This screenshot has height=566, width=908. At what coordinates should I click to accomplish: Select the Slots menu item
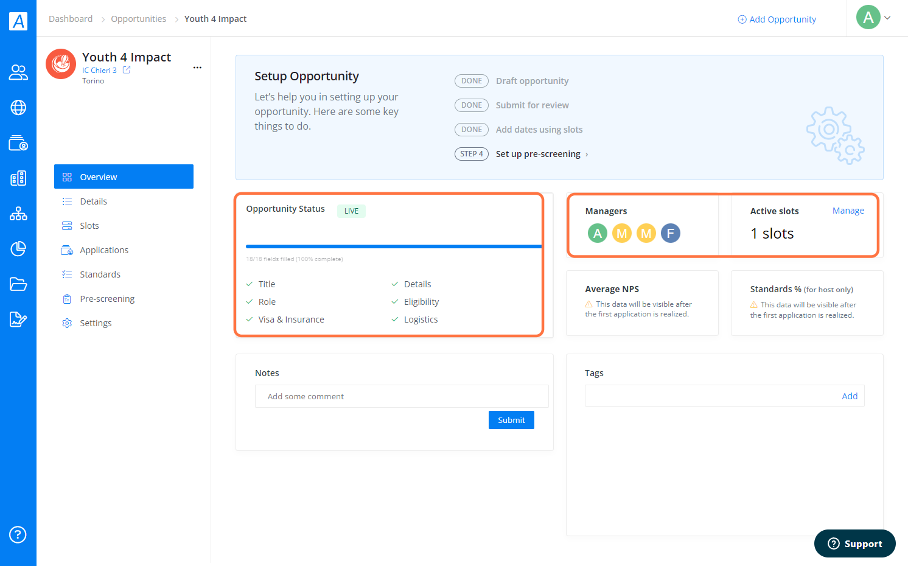click(x=124, y=226)
